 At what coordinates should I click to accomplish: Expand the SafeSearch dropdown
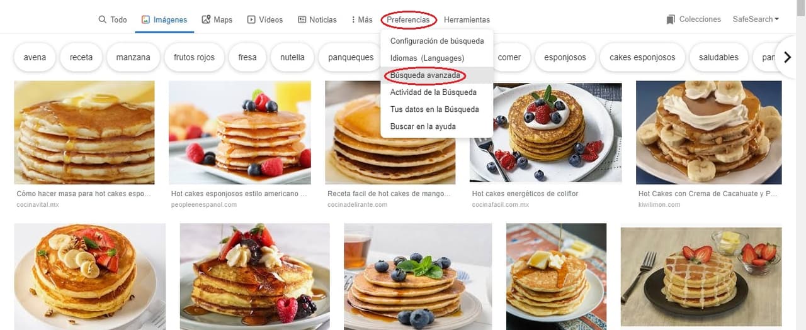point(756,19)
